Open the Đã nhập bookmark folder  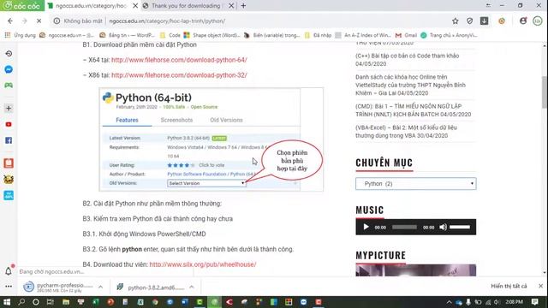318,35
